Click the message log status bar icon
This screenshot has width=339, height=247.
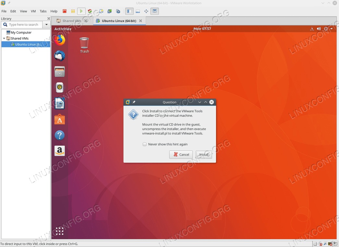click(335, 244)
